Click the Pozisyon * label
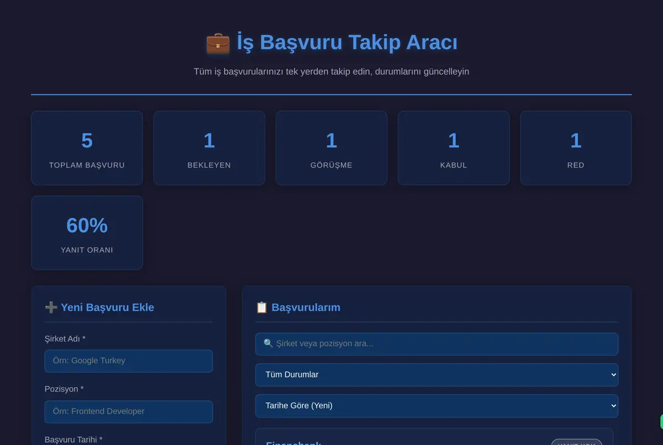This screenshot has width=663, height=445. [x=64, y=389]
